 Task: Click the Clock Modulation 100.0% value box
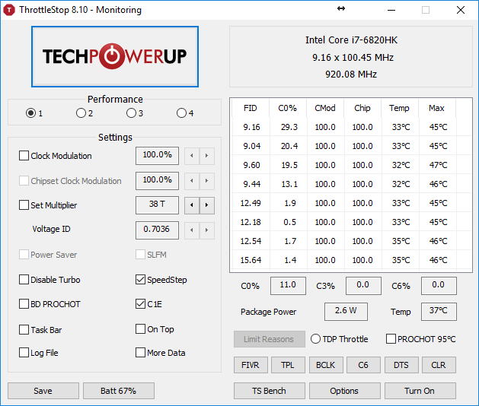[x=158, y=156]
